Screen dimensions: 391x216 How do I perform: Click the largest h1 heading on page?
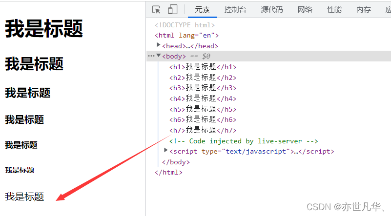click(44, 29)
